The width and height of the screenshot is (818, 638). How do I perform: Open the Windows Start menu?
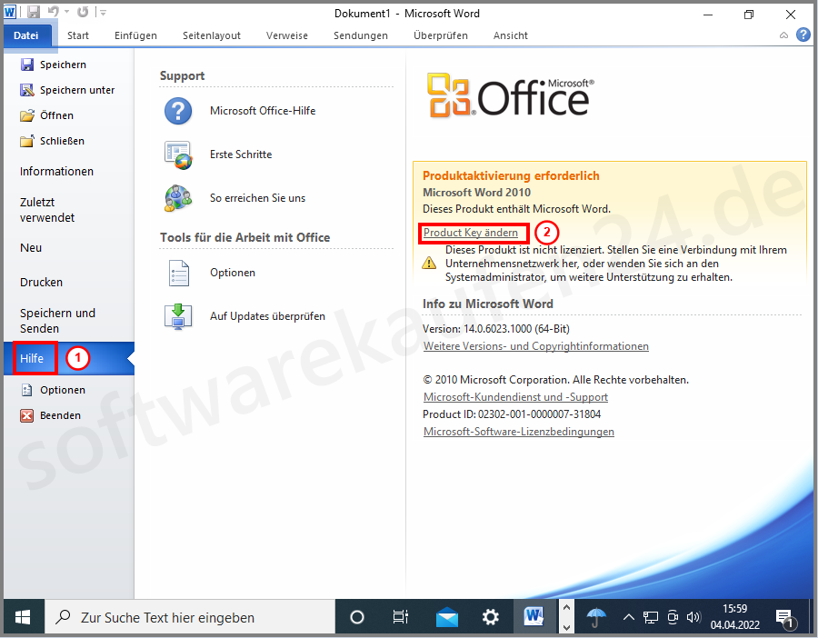click(x=23, y=617)
